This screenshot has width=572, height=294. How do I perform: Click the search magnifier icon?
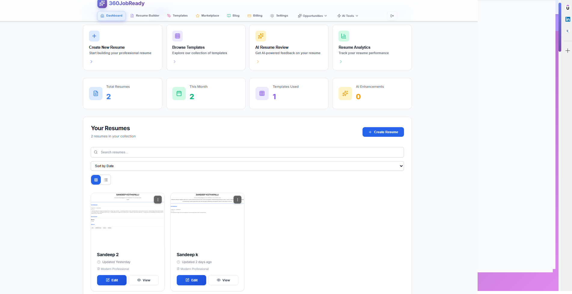[96, 152]
